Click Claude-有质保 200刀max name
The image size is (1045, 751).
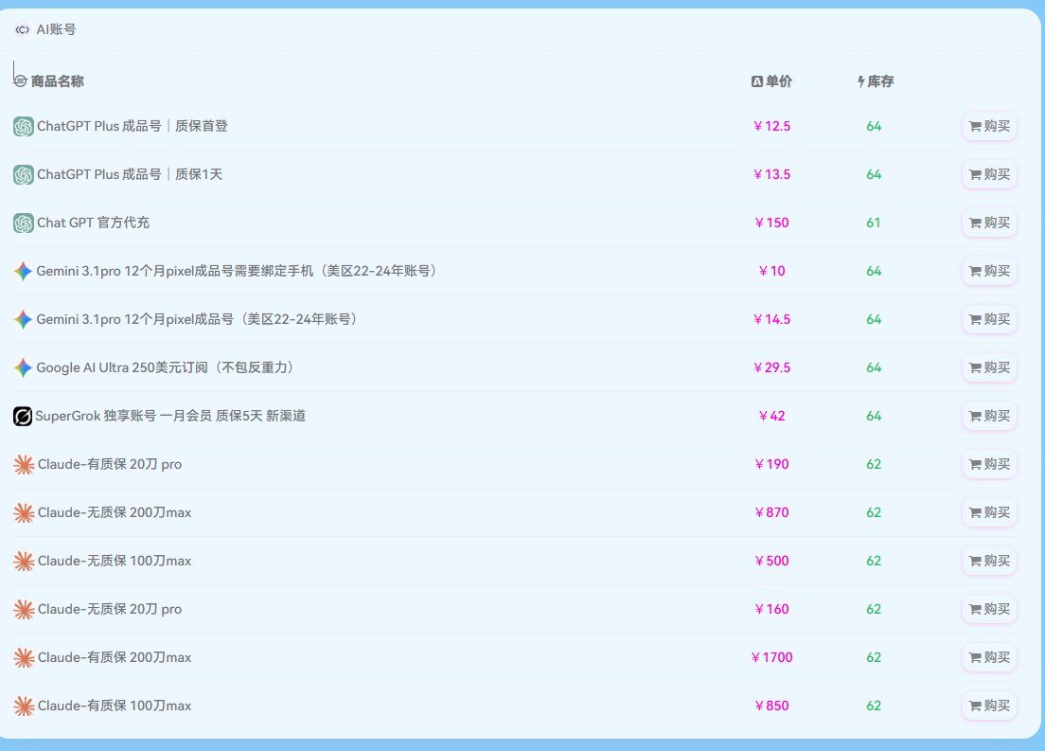(114, 657)
